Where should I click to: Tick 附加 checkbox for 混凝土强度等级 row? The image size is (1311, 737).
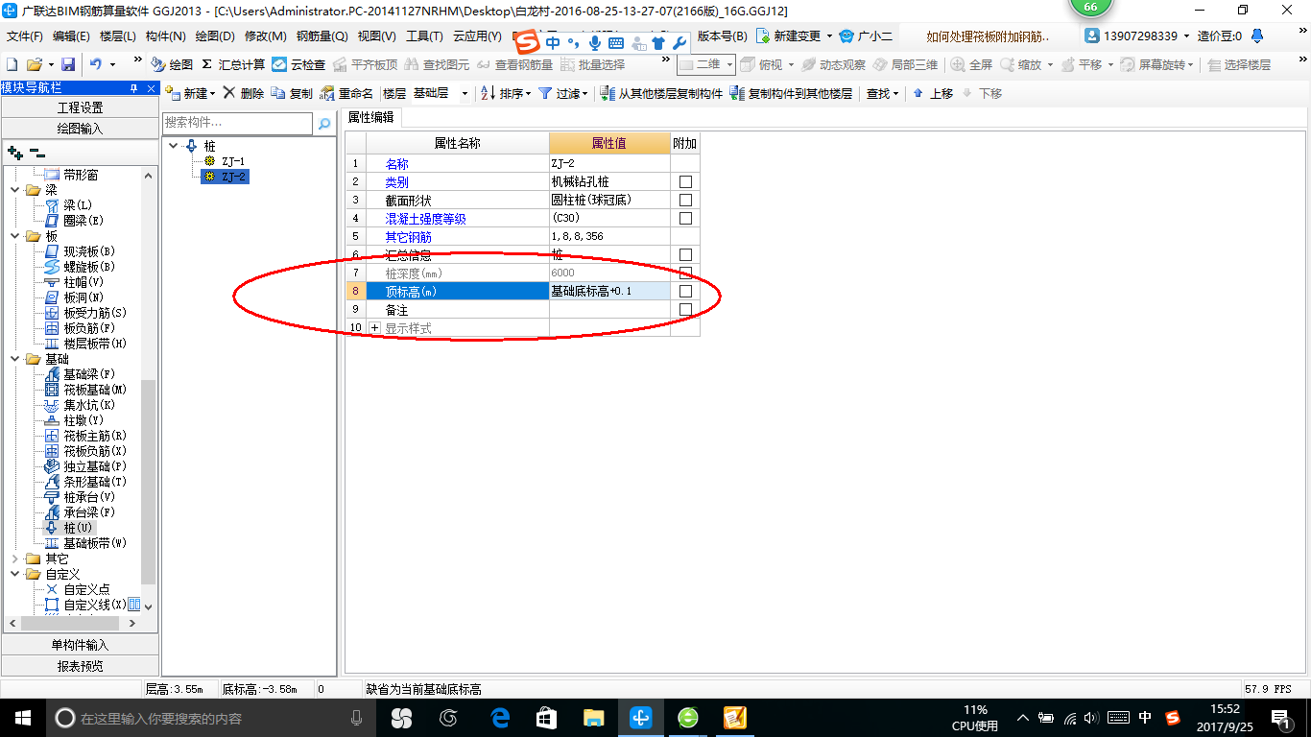[685, 219]
